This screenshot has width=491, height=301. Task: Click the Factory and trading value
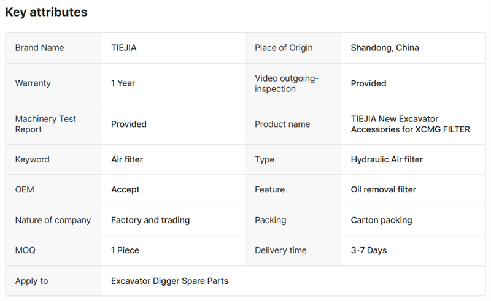pos(150,220)
